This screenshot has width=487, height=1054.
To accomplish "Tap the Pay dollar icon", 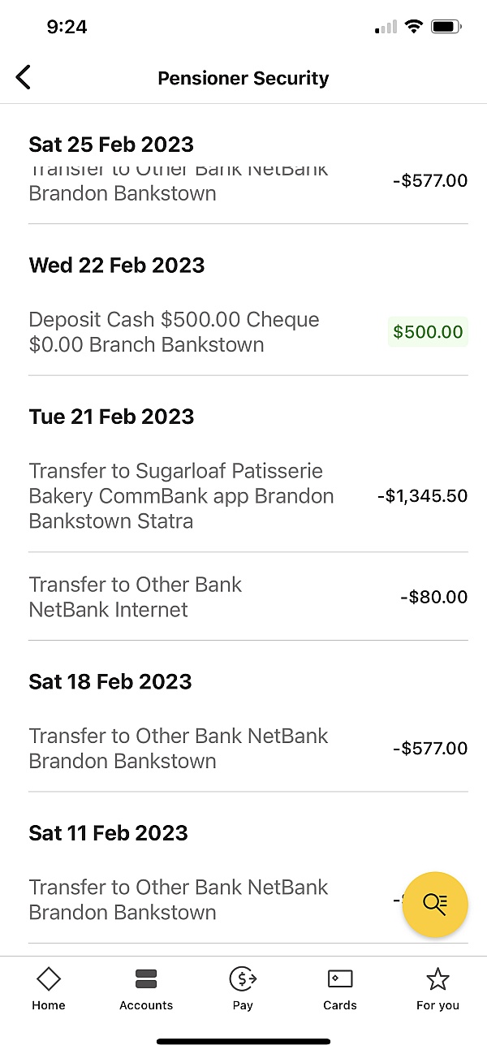I will coord(243,979).
